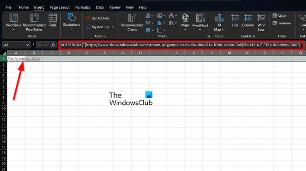The height and width of the screenshot is (171, 306).
Task: Open the Name Box dropdown showing A1
Action: click(27, 45)
